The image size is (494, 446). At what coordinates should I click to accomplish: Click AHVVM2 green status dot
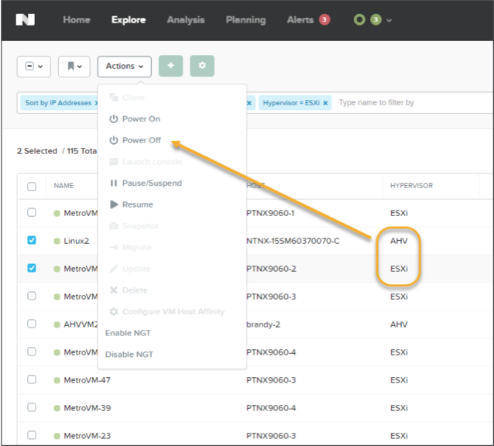pyautogui.click(x=57, y=324)
